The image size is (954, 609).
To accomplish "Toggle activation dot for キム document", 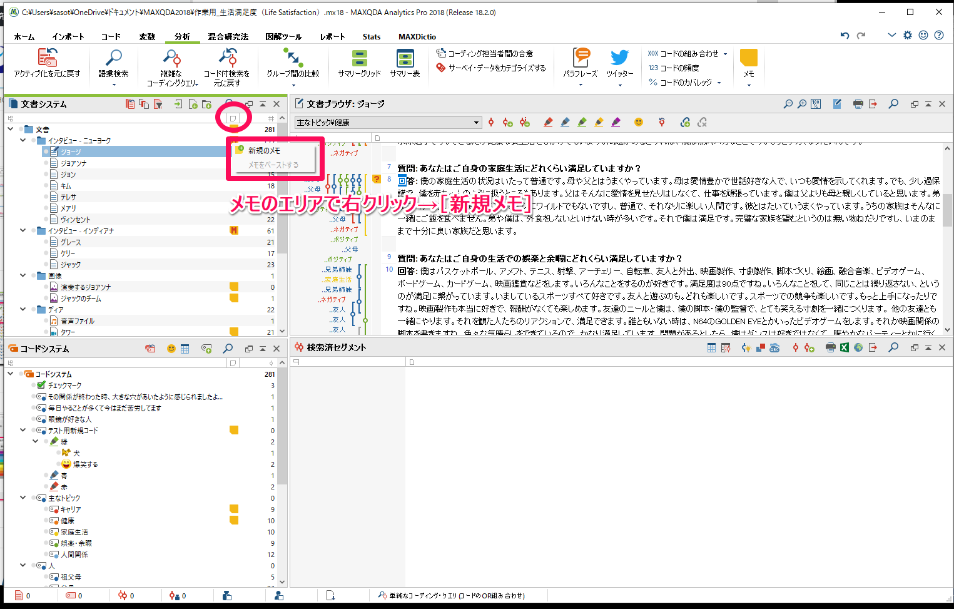I will click(x=46, y=185).
